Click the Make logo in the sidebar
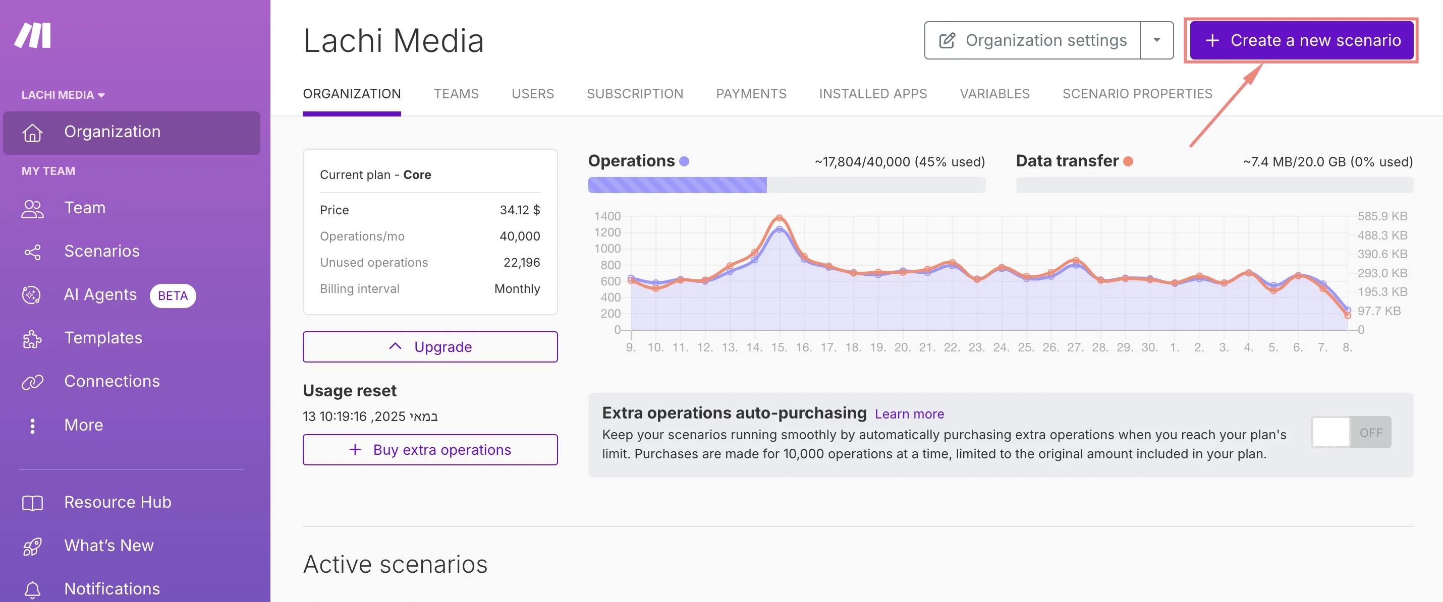This screenshot has width=1443, height=602. (x=32, y=36)
